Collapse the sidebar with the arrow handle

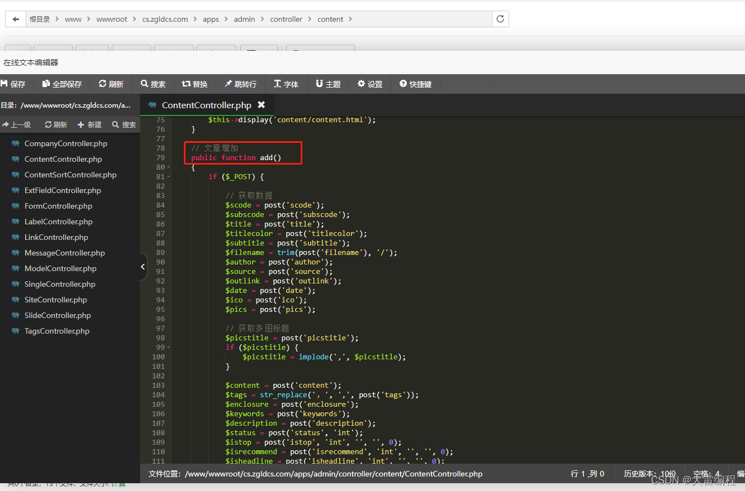(x=143, y=267)
